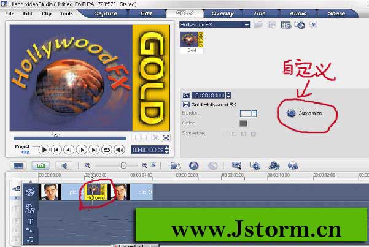The width and height of the screenshot is (369, 247).
Task: Switch to the Edit step tab
Action: click(x=146, y=13)
